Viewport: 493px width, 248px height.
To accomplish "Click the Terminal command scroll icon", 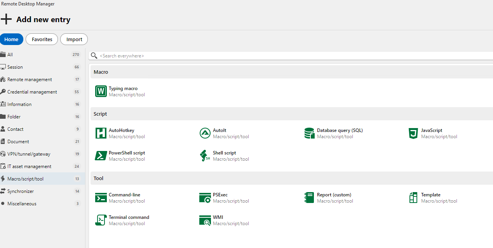I will click(x=101, y=220).
